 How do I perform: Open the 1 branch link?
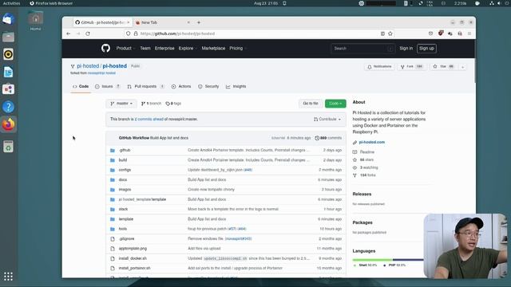pyautogui.click(x=151, y=104)
